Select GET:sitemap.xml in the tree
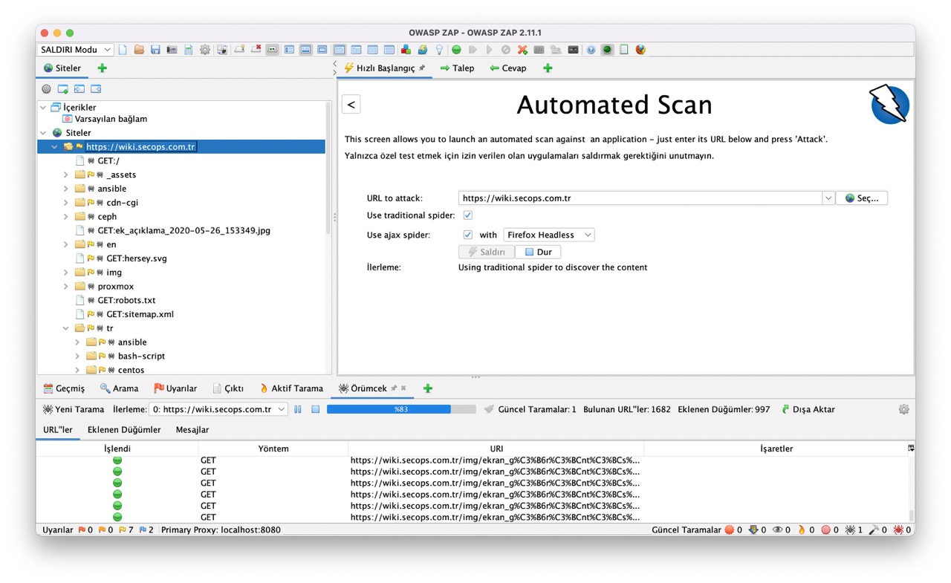Image resolution: width=951 pixels, height=583 pixels. [x=140, y=314]
